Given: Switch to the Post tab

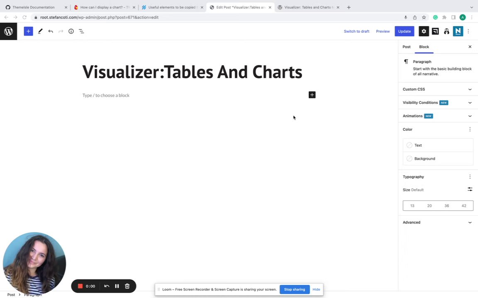Looking at the screenshot, I should click(x=406, y=47).
